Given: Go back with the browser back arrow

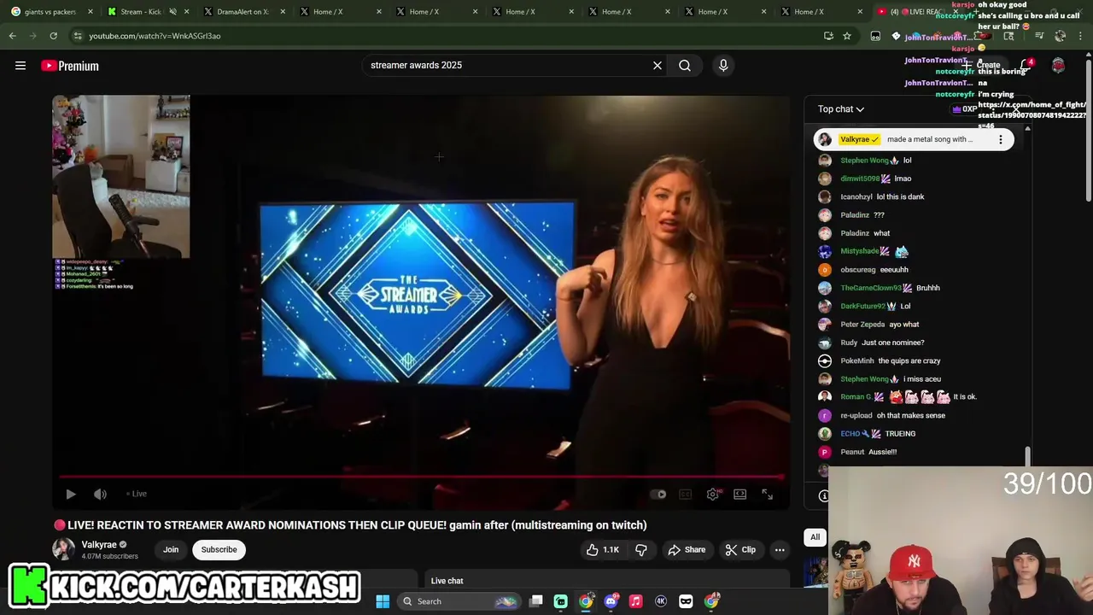Looking at the screenshot, I should coord(13,36).
